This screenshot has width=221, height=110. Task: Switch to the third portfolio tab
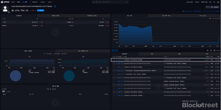coord(92,15)
